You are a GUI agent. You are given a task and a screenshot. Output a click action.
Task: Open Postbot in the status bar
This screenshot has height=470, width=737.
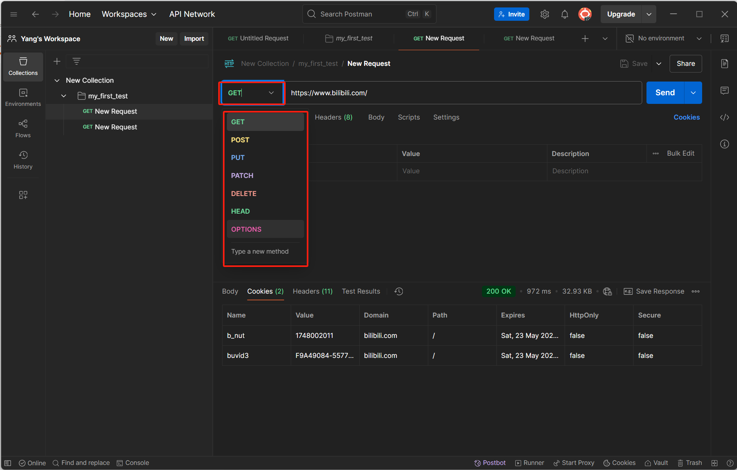[x=490, y=463]
